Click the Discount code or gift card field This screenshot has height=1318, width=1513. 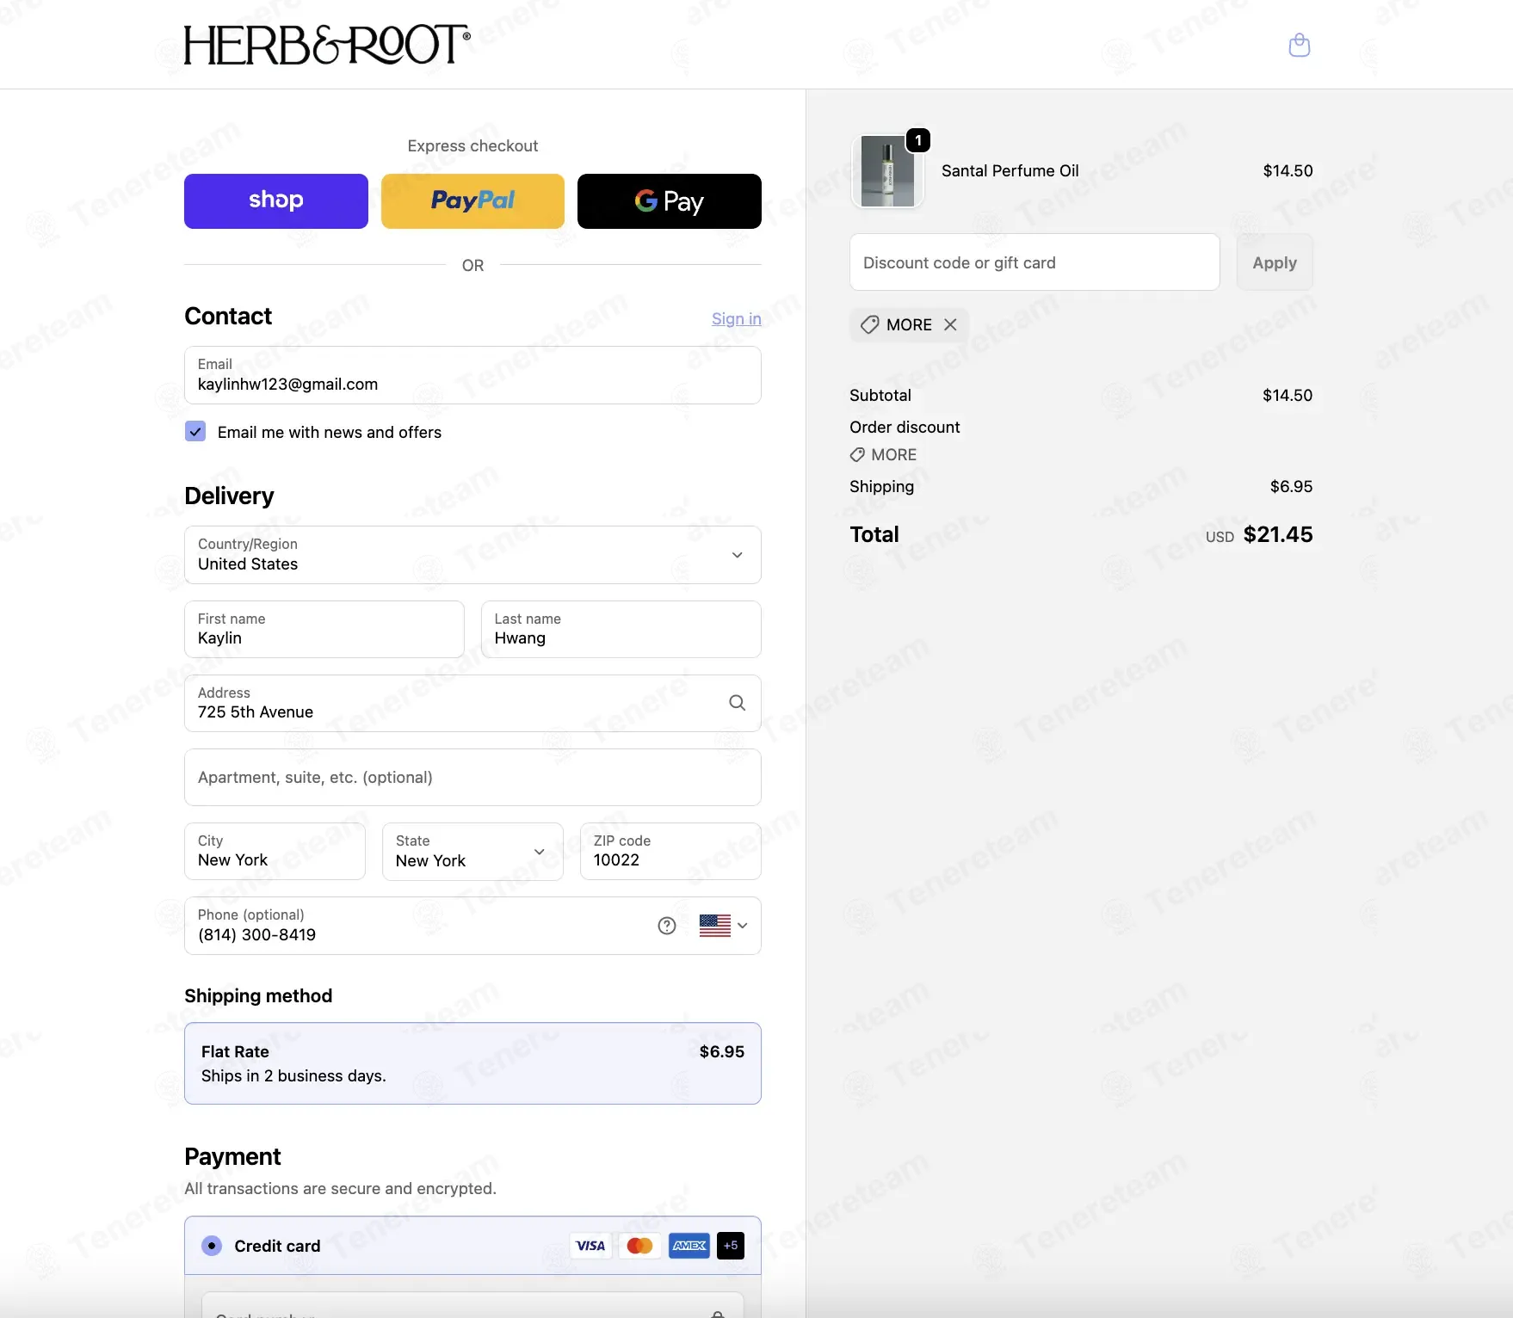tap(1034, 262)
